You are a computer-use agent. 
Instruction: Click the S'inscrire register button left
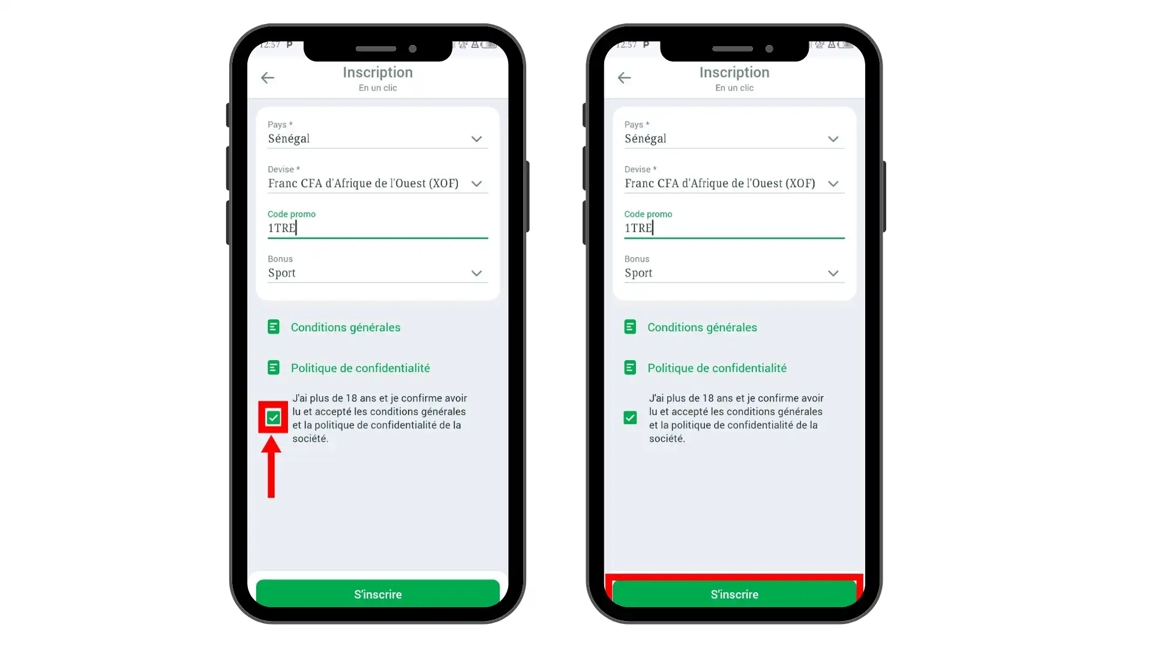click(x=377, y=594)
